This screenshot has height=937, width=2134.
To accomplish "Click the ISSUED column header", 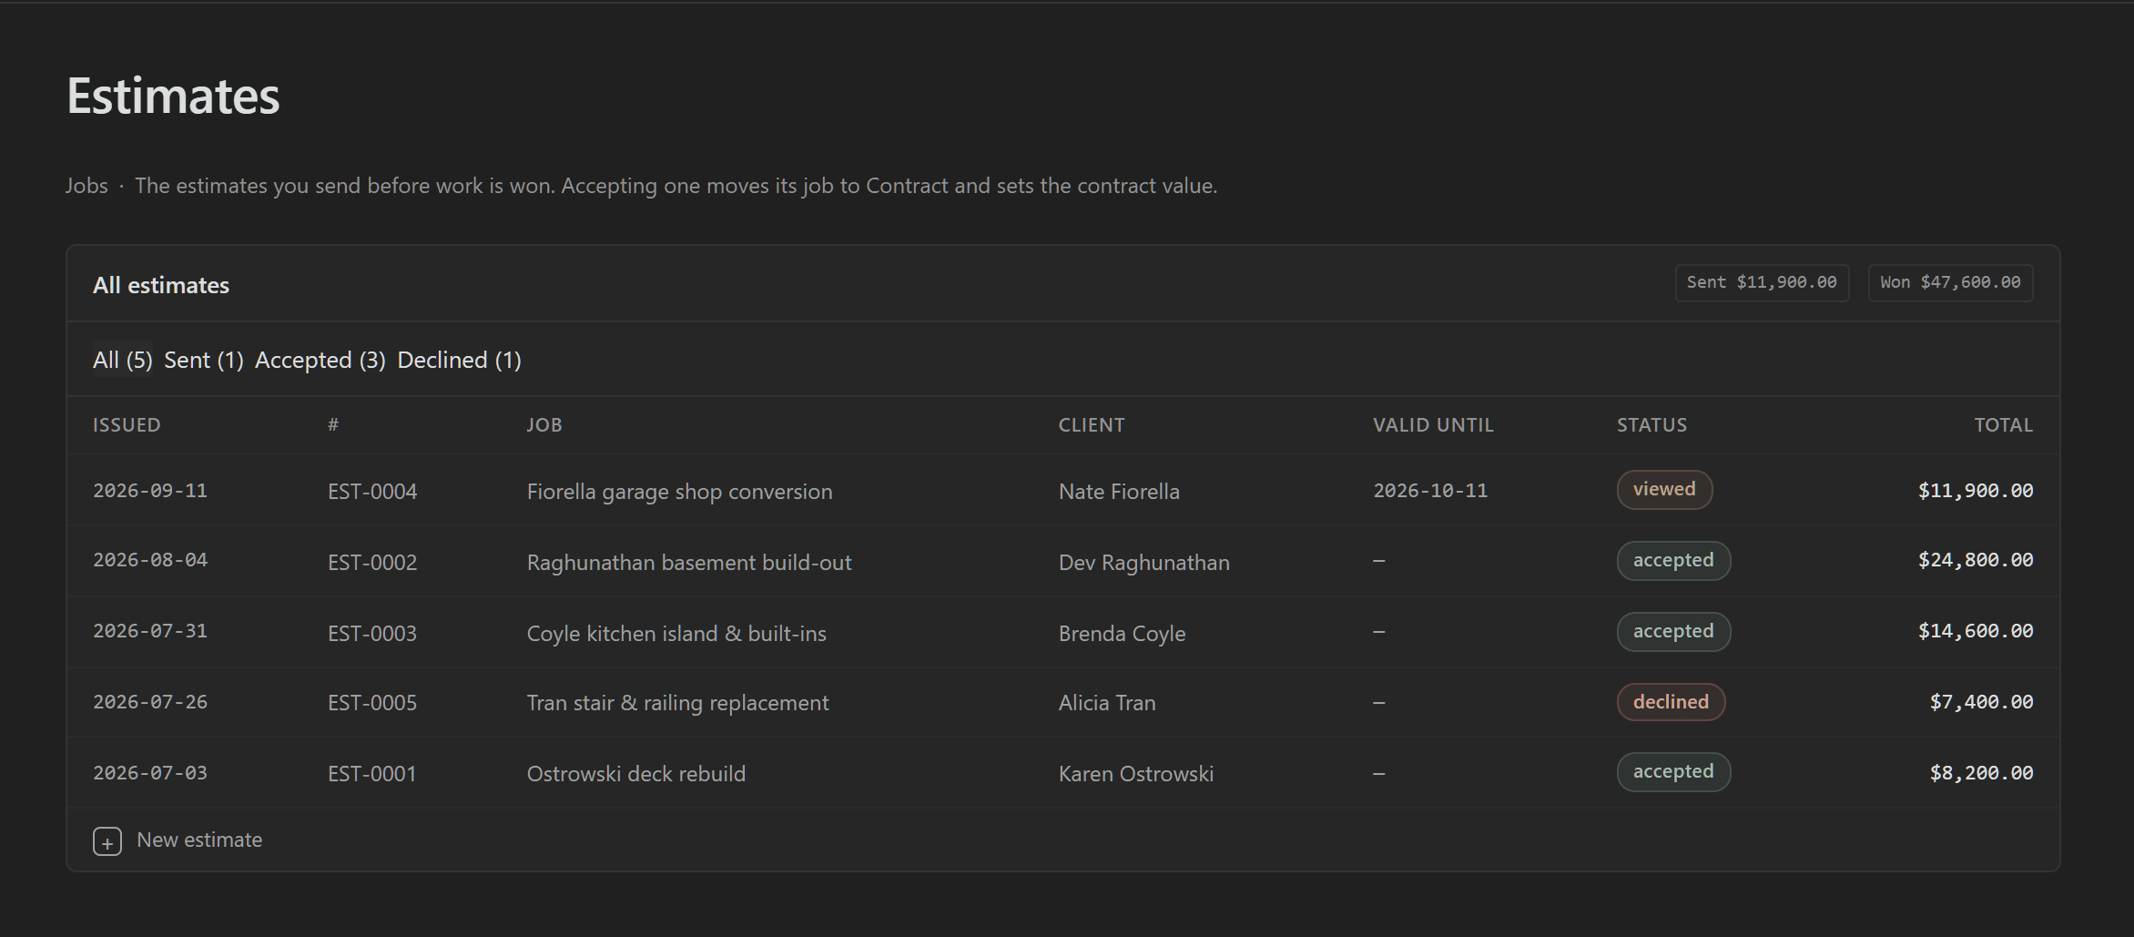I will tap(127, 425).
